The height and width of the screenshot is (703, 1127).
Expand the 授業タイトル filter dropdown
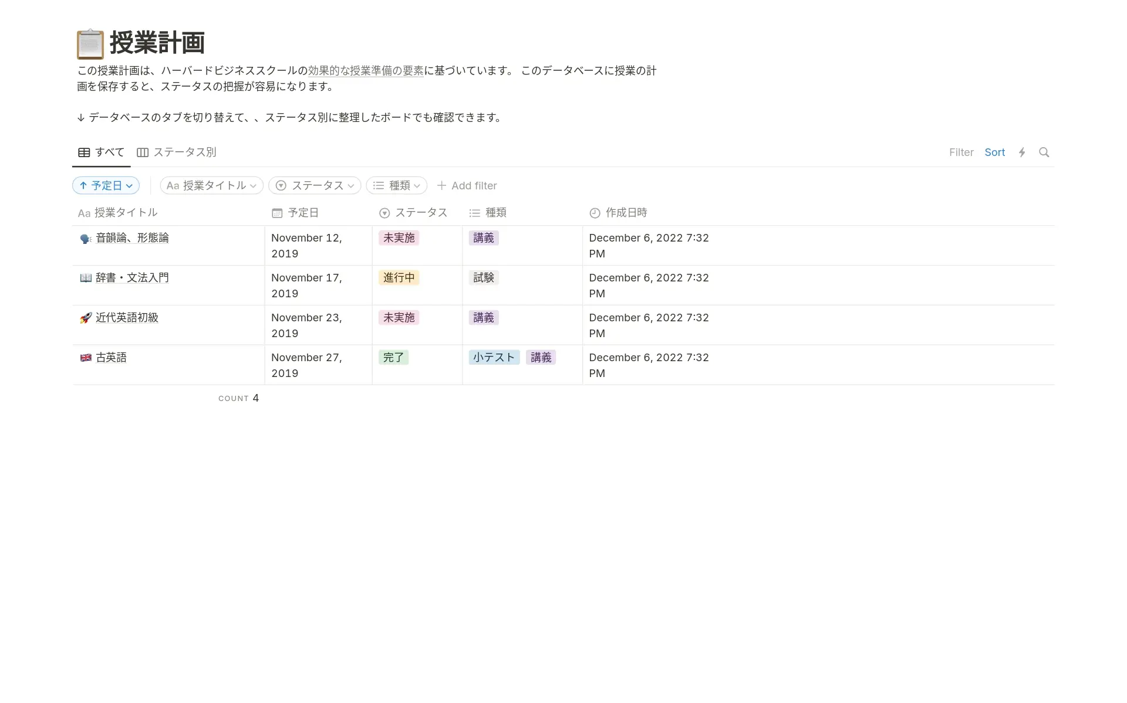coord(211,186)
